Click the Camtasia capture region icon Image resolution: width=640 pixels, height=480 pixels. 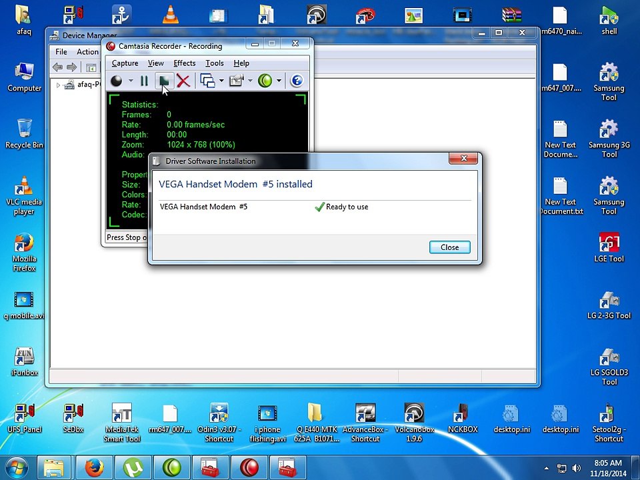208,81
